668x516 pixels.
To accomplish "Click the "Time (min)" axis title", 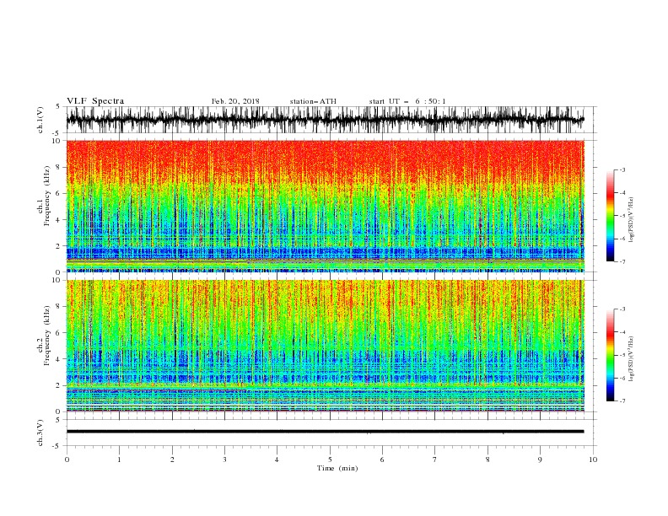I will (337, 468).
